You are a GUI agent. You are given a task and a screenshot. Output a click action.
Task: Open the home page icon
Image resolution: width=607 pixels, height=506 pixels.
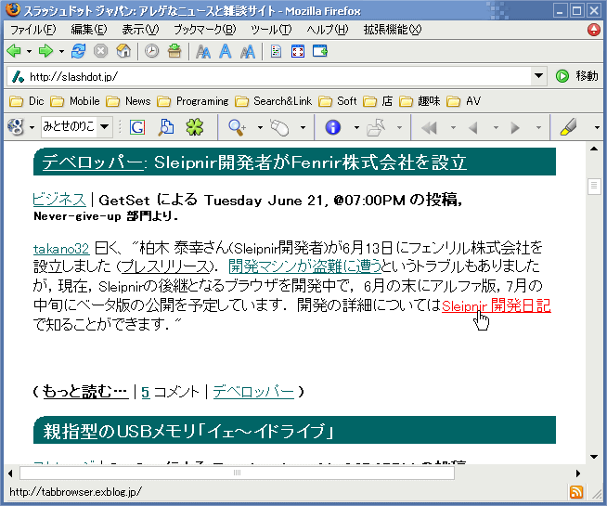click(x=123, y=51)
